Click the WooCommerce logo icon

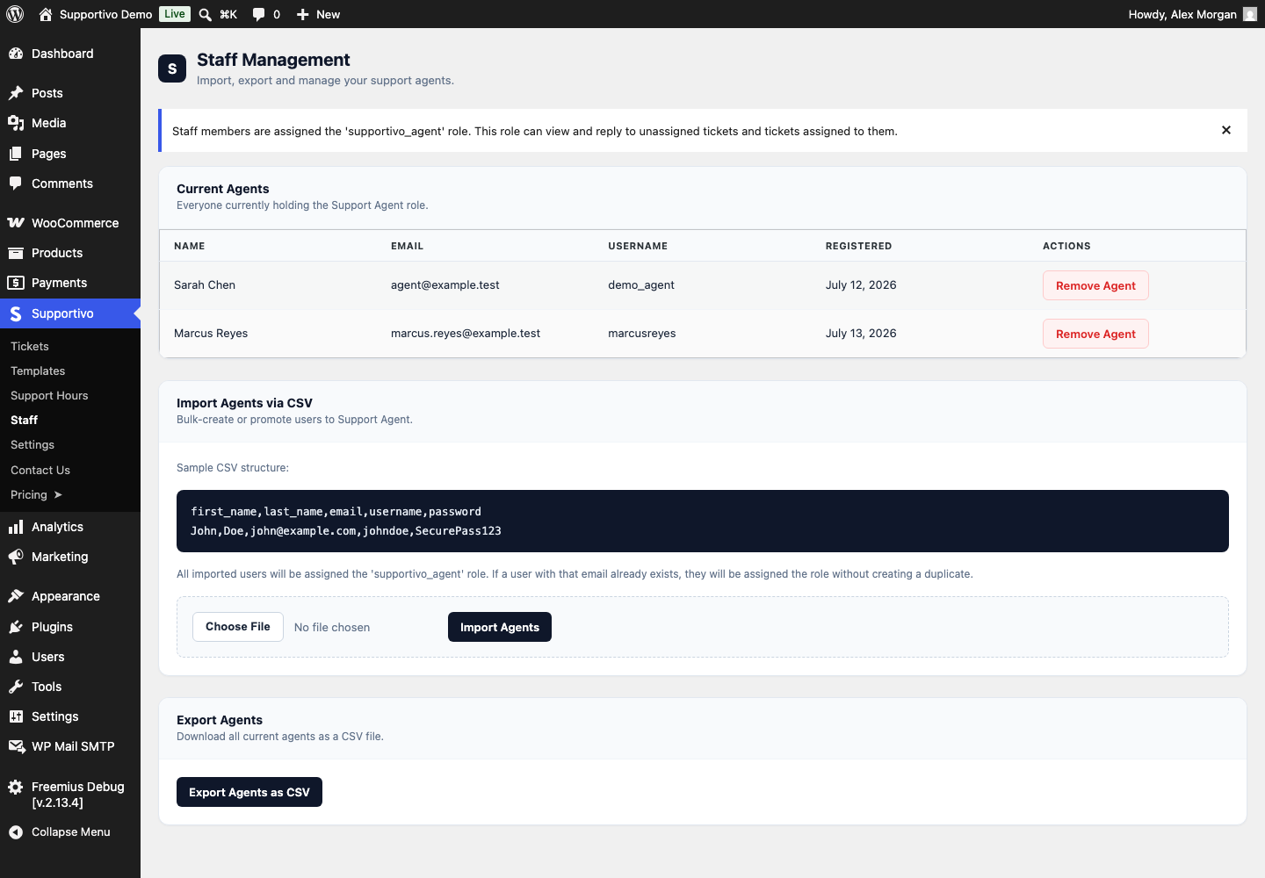pos(16,223)
